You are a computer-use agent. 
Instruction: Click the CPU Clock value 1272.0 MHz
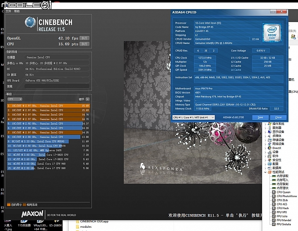pyautogui.click(x=205, y=58)
